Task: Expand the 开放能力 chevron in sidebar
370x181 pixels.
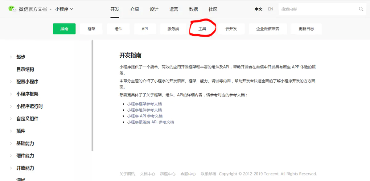Action: (11, 168)
